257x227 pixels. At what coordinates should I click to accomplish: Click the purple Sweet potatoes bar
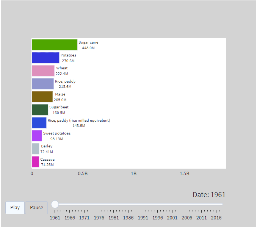pos(37,136)
